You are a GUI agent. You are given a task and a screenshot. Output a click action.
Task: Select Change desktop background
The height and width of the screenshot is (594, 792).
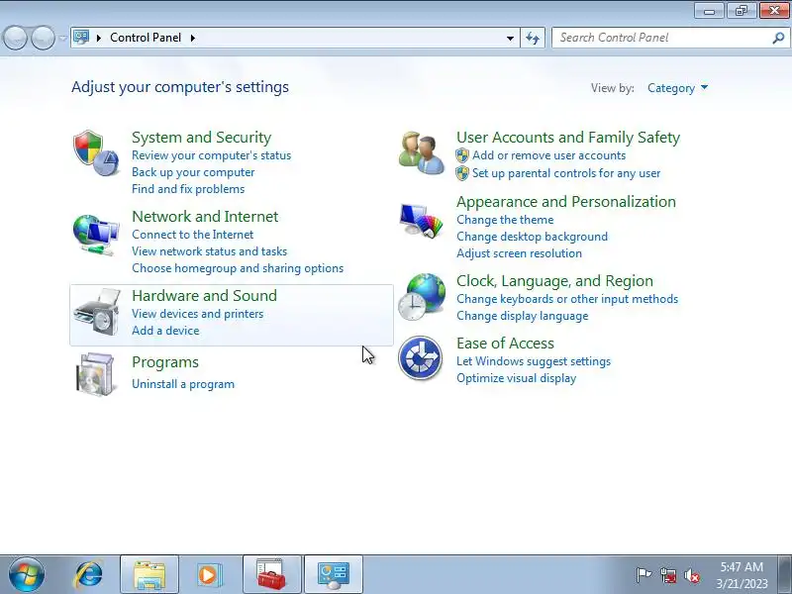click(532, 237)
